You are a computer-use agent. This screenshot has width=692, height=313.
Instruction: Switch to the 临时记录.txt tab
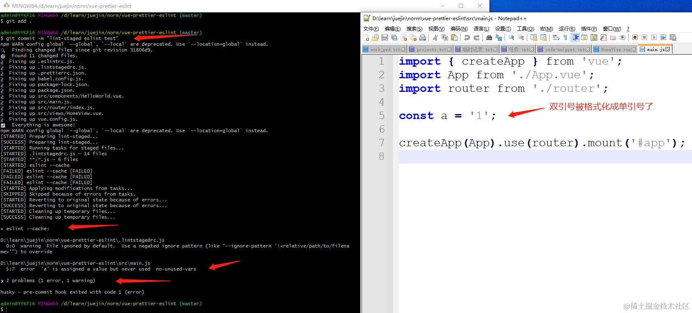pos(476,49)
